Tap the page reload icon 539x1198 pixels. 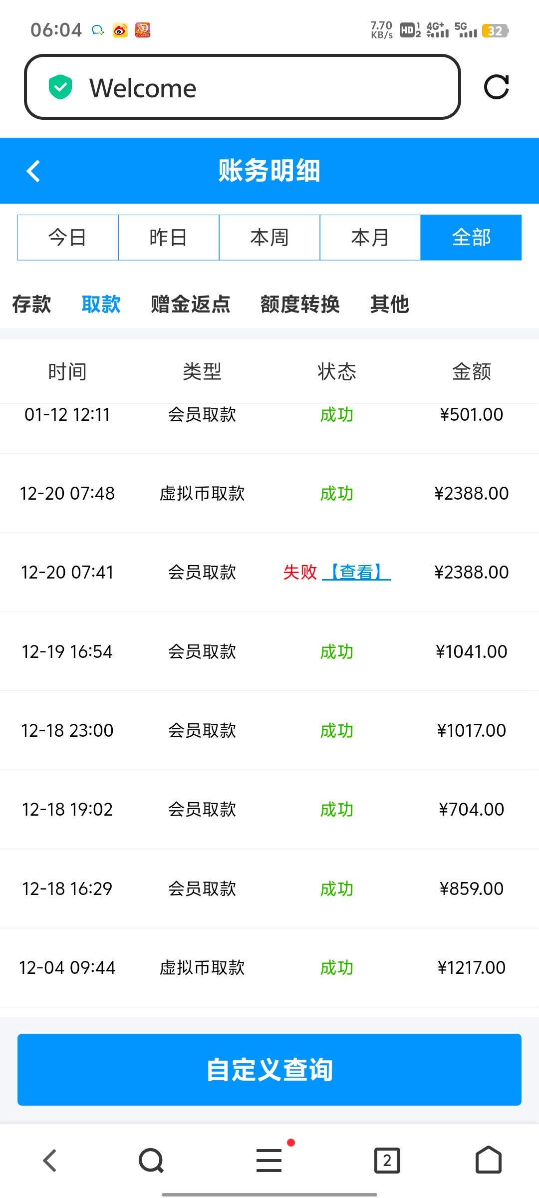pos(496,87)
